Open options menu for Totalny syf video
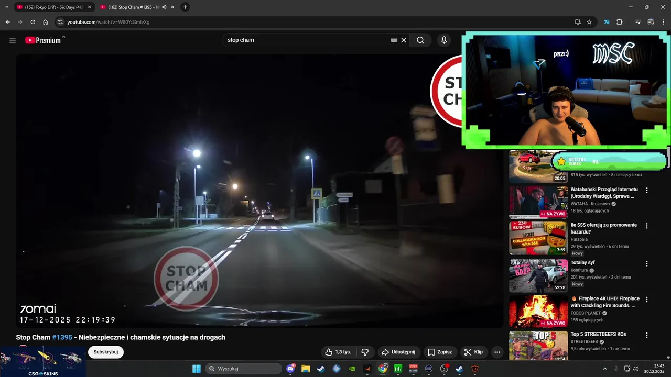The height and width of the screenshot is (377, 671). 647,264
